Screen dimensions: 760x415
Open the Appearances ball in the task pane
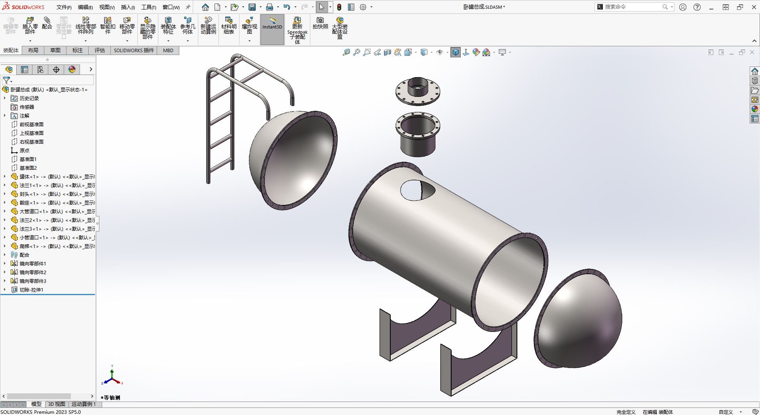755,109
